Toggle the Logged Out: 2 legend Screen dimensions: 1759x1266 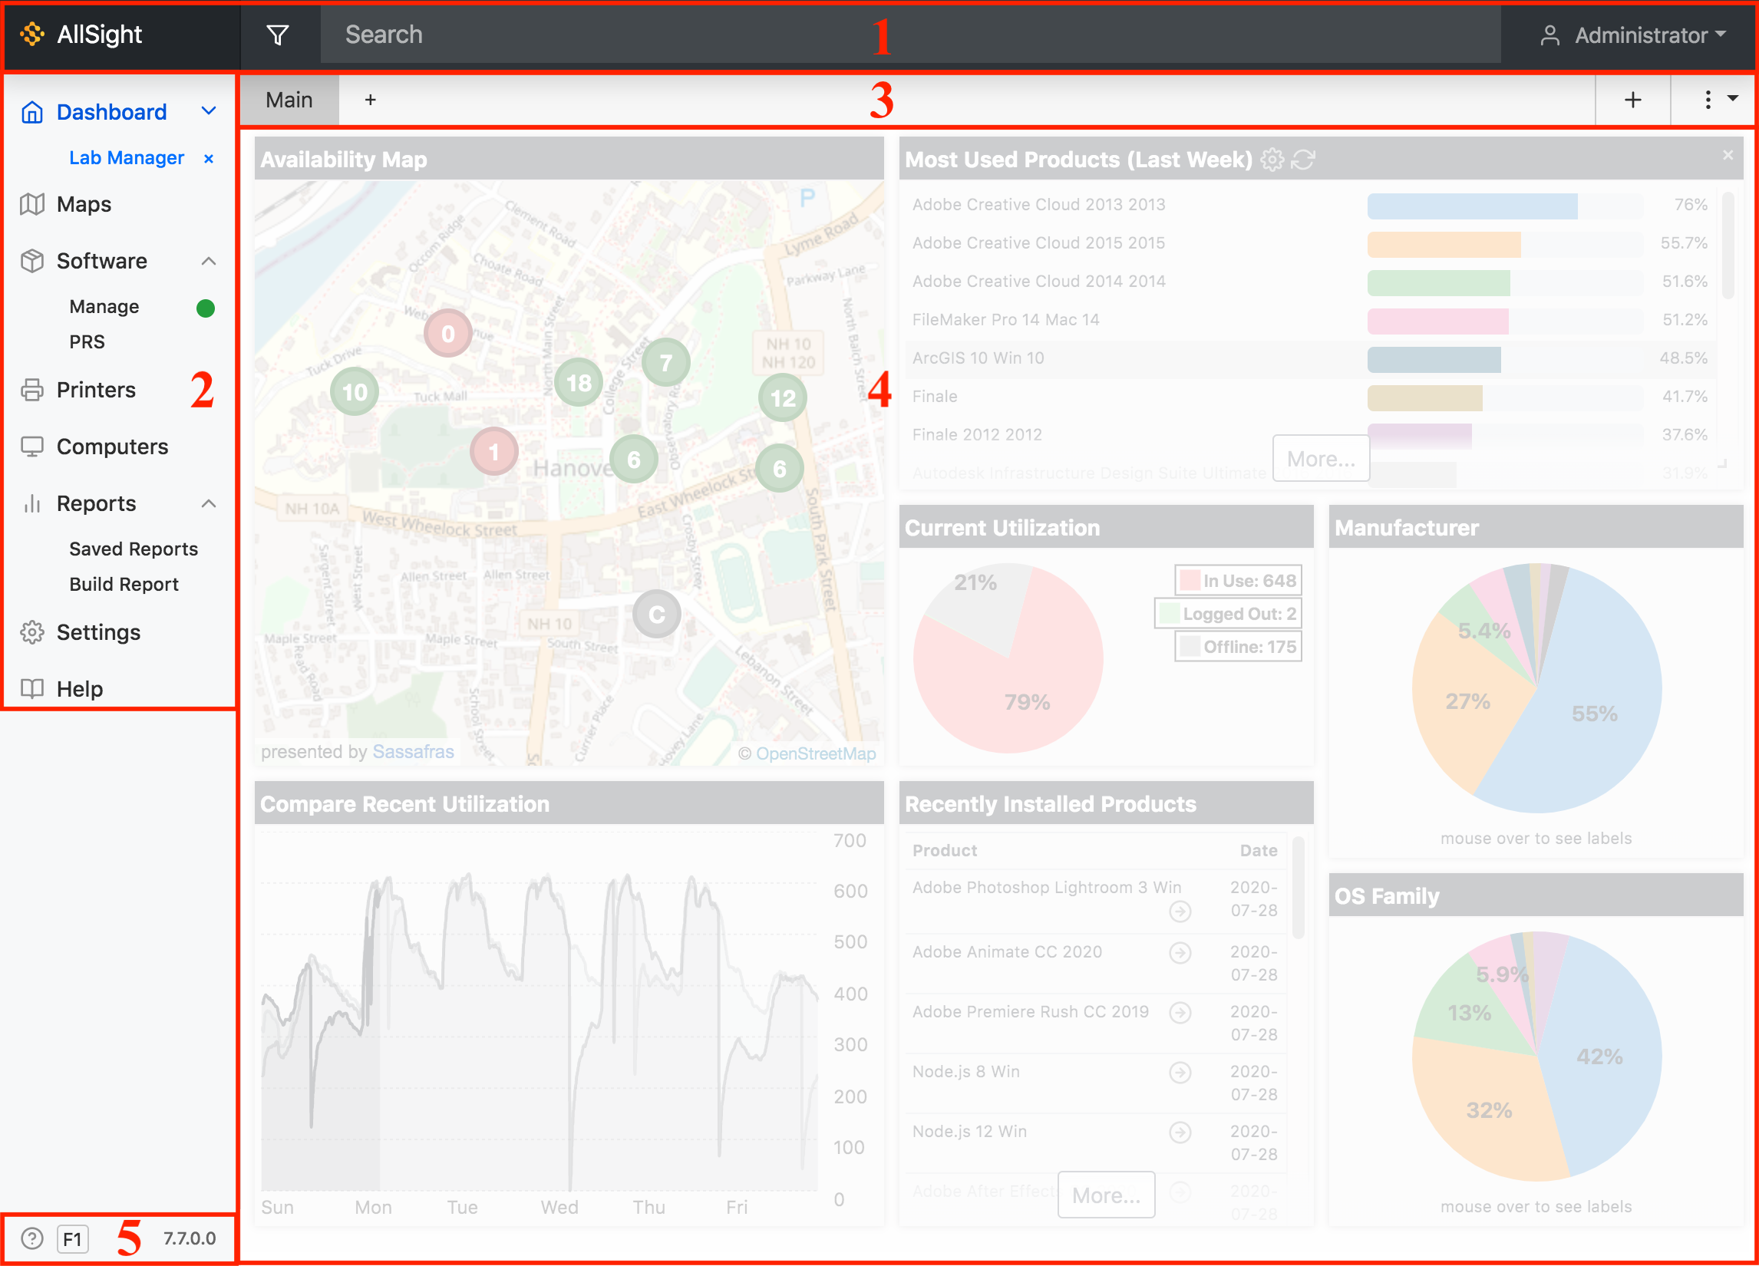click(x=1228, y=614)
